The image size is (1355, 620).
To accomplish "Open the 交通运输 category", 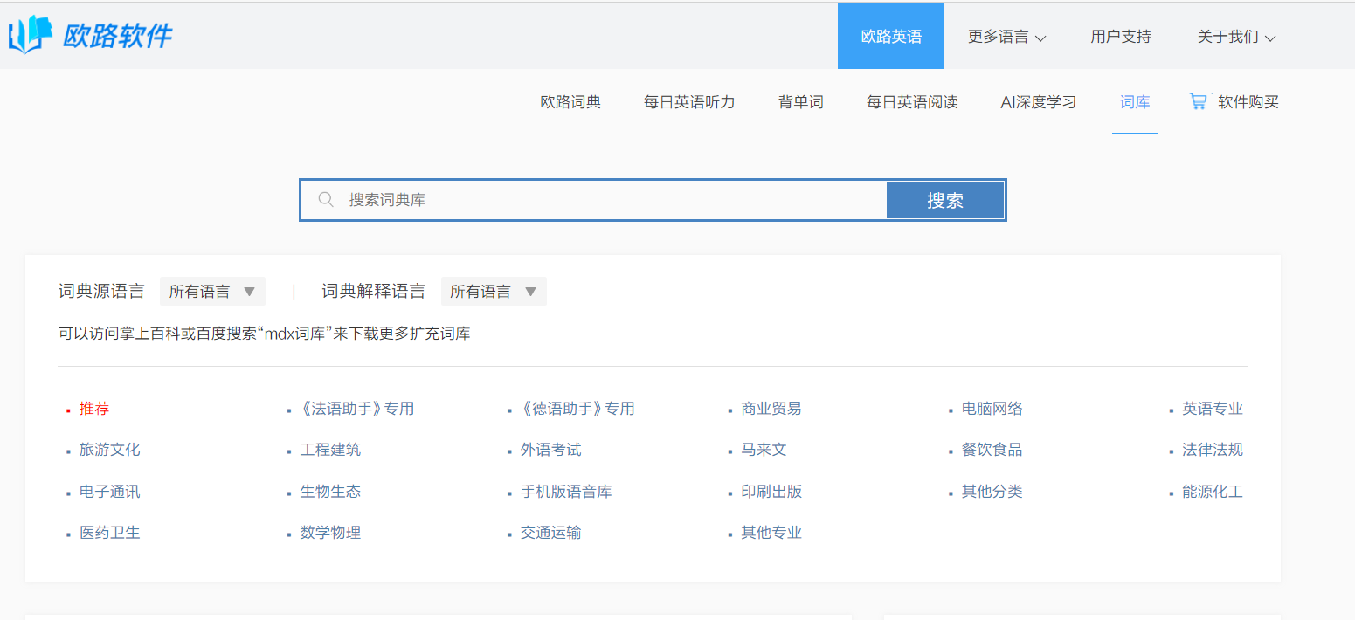I will click(x=551, y=533).
